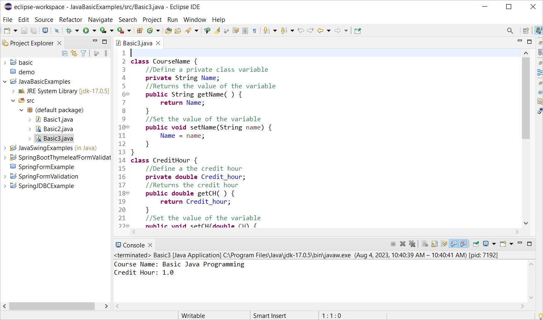Click Link with Editor in Project Explorer
This screenshot has width=543, height=320.
(74, 53)
